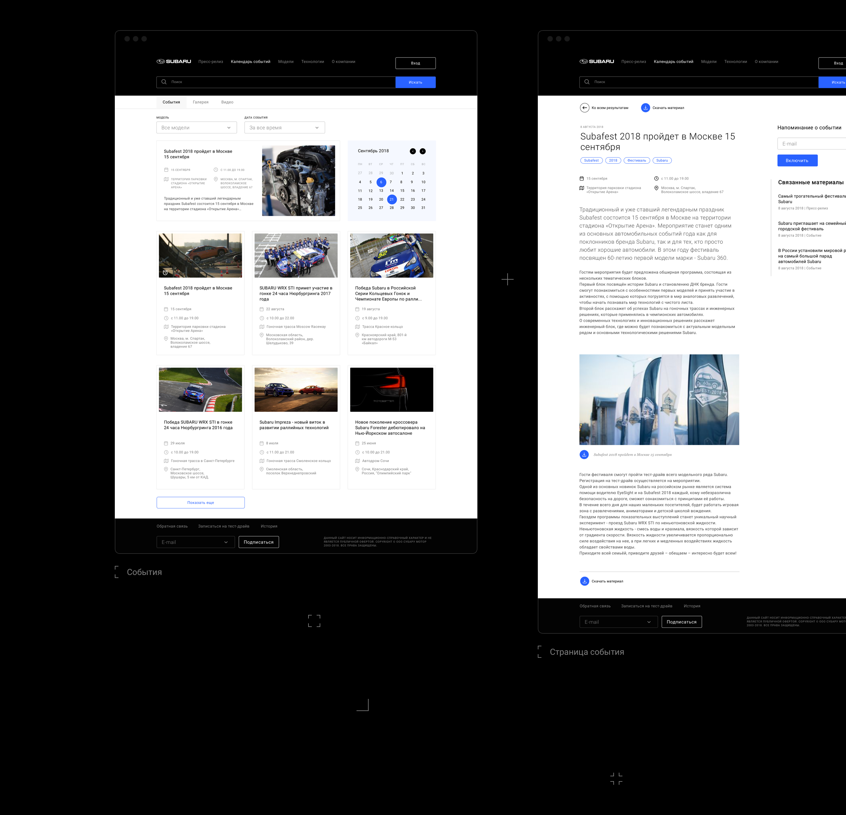
Task: Select date 15 in the calendar
Action: (402, 191)
